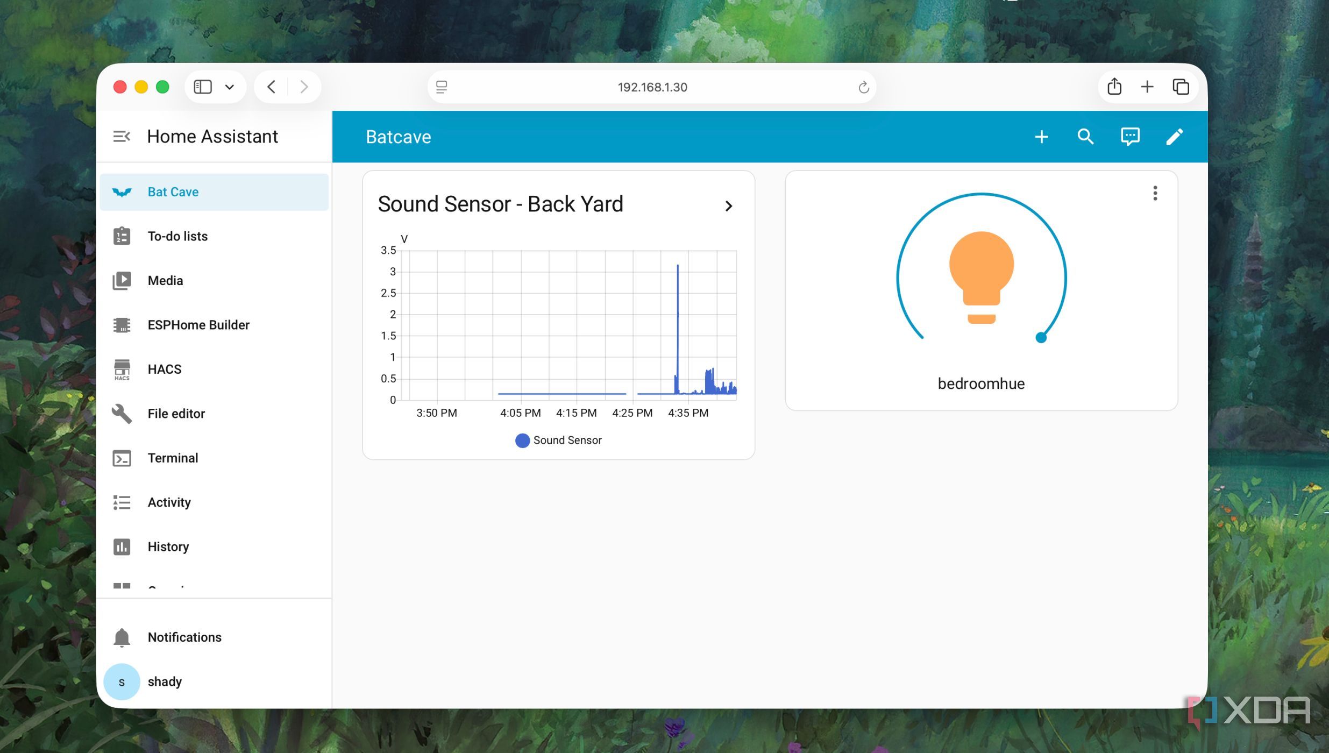
Task: Open Safari tab group dropdown arrow
Action: tap(230, 87)
